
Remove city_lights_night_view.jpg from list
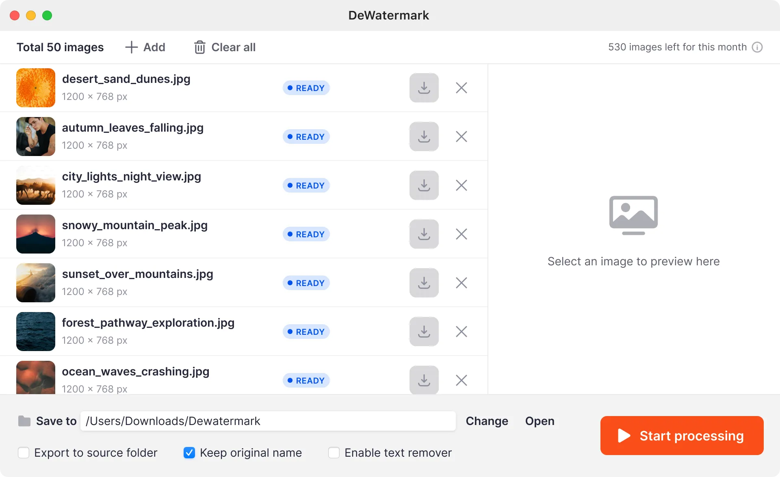coord(461,185)
